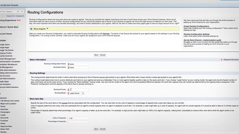This screenshot has width=239, height=134.
Task: Open Domain Management in sidebar
Action: [7, 59]
